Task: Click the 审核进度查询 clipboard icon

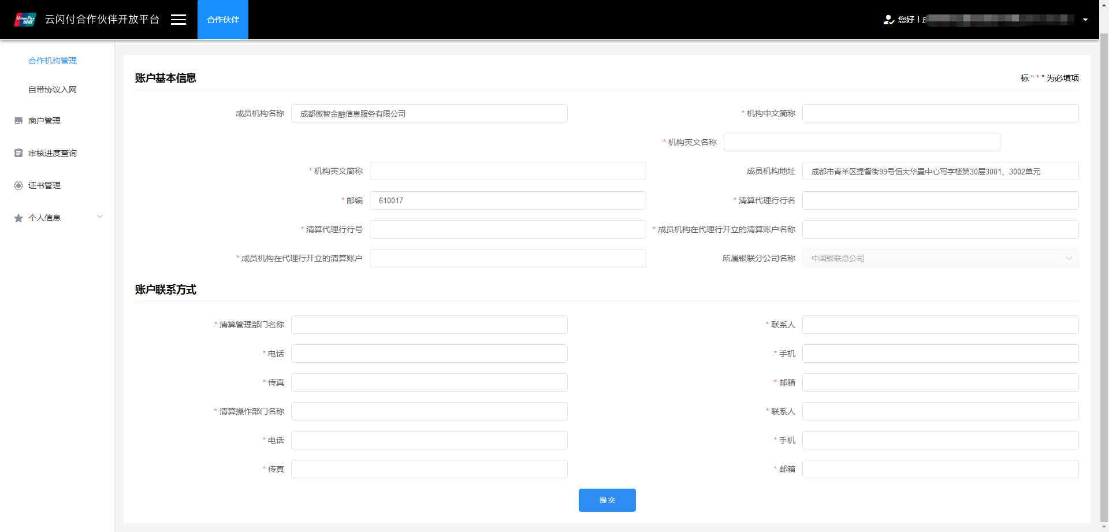Action: pyautogui.click(x=18, y=153)
